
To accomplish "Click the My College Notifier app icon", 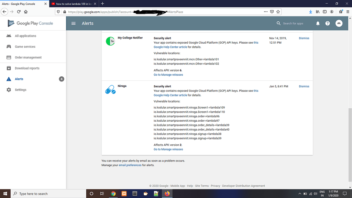I will coord(110,41).
